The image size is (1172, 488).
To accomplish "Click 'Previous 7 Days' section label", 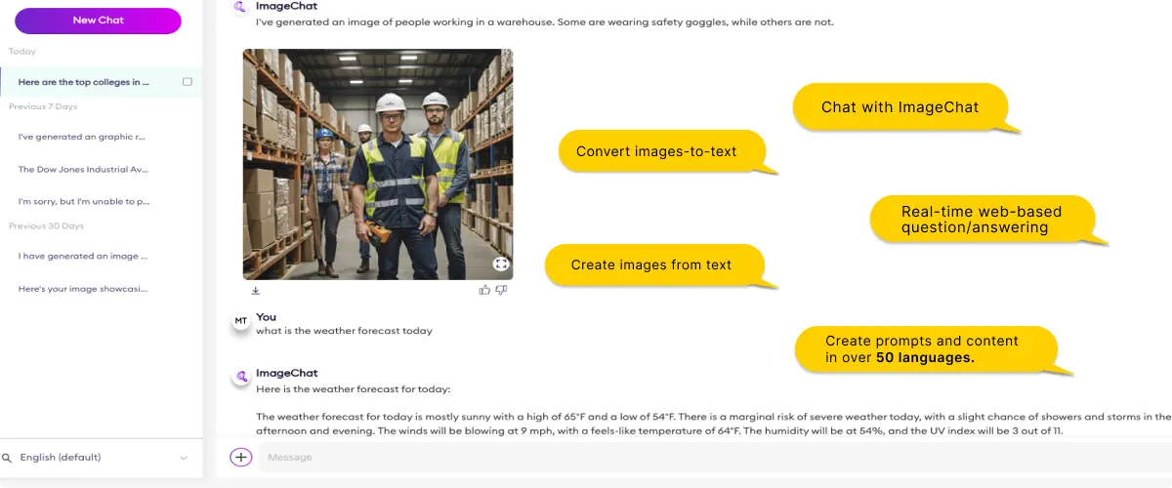I will click(x=43, y=106).
